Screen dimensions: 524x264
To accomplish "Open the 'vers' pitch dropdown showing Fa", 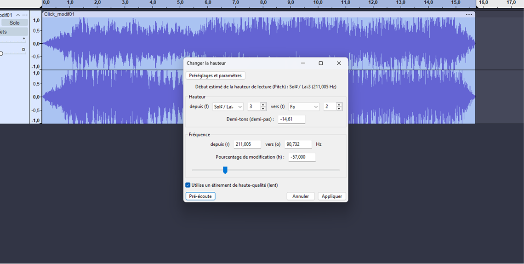I will [x=304, y=107].
